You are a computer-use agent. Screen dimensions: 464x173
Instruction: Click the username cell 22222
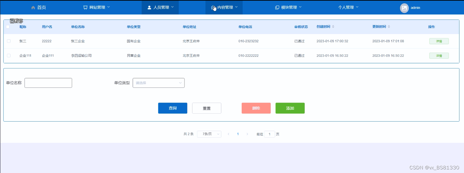(47, 41)
